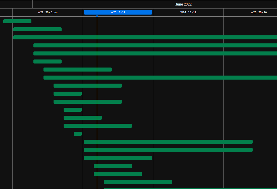This screenshot has width=277, height=189.
Task: Select the highlighted W23 6-12 week header
Action: [118, 12]
